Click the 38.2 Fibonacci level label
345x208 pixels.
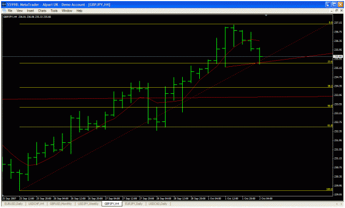click(x=330, y=86)
